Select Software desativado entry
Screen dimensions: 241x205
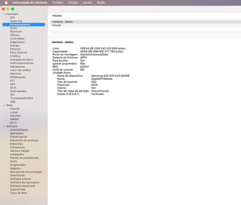tap(23, 186)
